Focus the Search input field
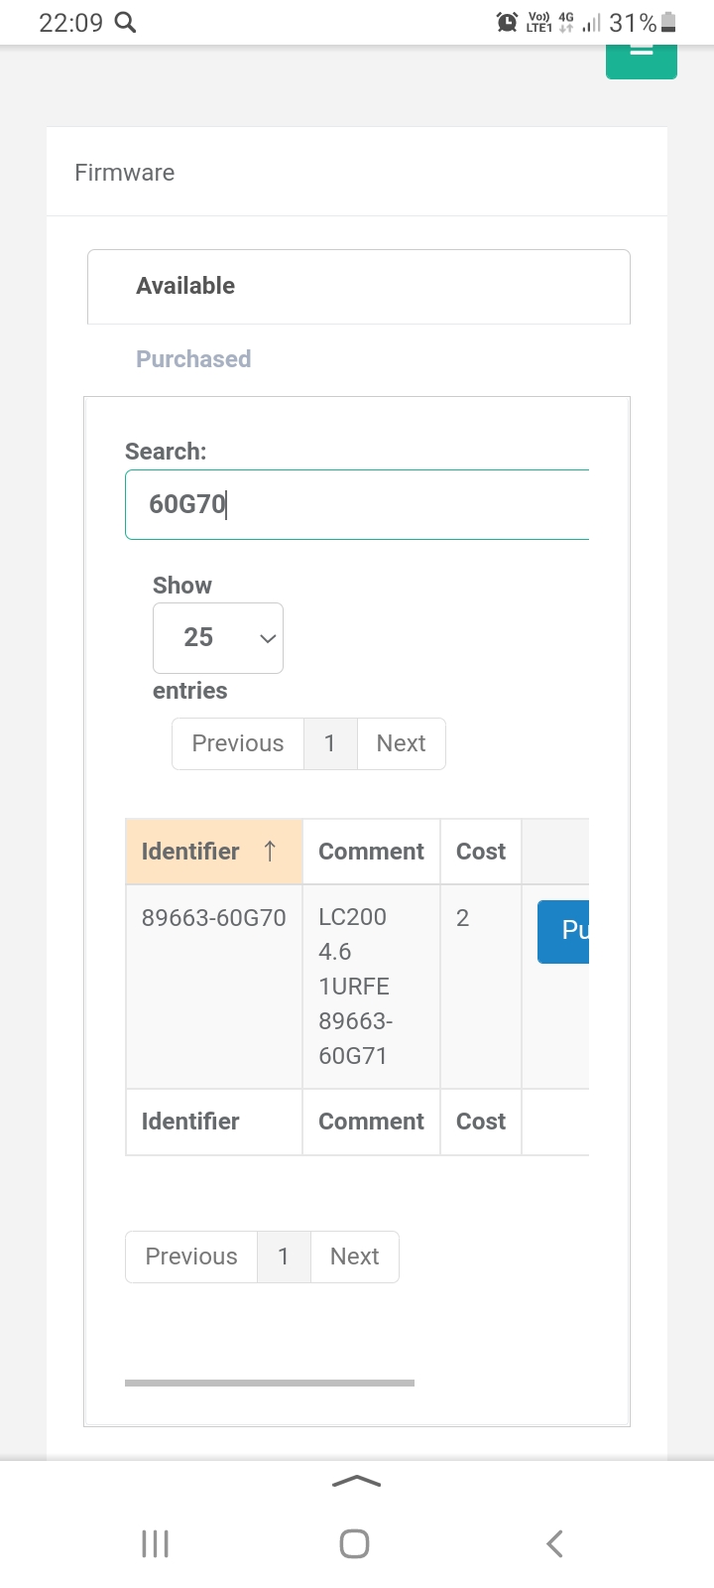Viewport: 714px width, 1588px height. point(357,505)
